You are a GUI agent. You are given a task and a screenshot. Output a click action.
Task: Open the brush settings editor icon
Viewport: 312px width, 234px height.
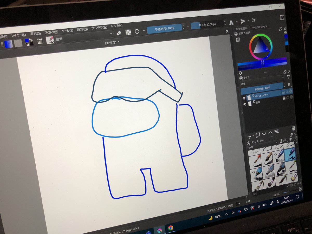[40, 41]
